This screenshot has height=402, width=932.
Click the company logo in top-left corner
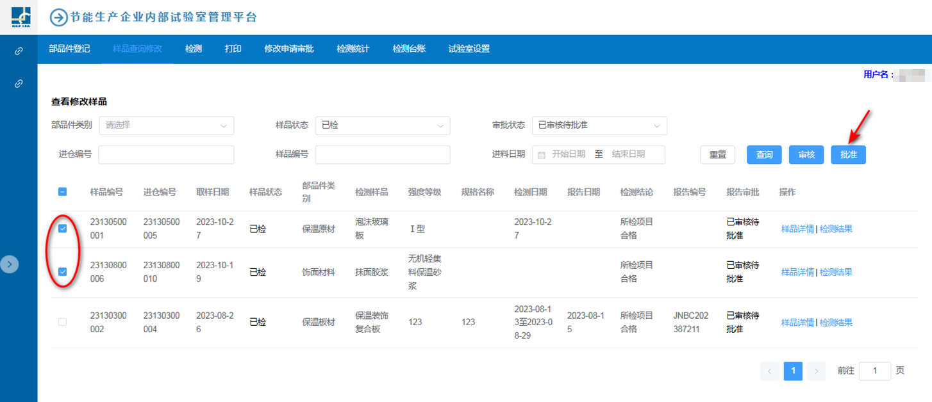pos(21,17)
